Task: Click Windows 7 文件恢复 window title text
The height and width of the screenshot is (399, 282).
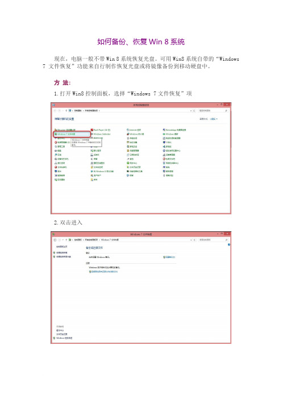Action: pyautogui.click(x=141, y=234)
